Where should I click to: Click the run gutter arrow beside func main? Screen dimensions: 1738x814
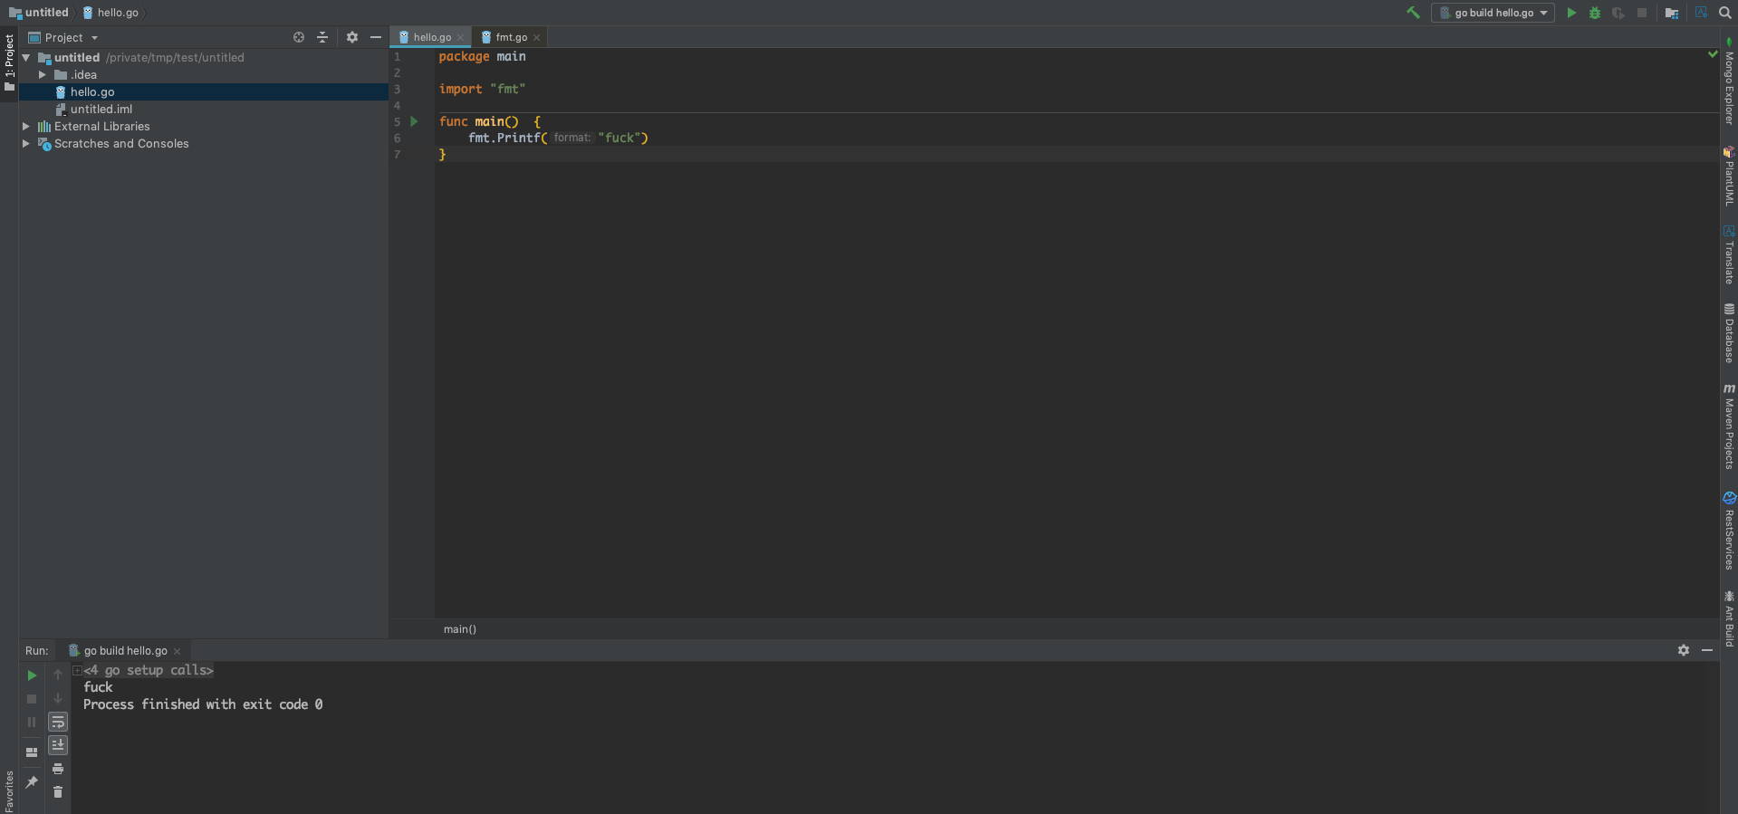(414, 121)
